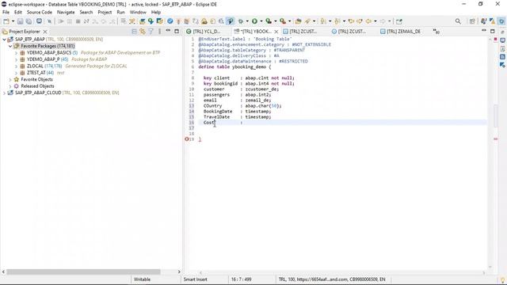Click the yellow Back navigation arrow
Viewport: 507px width, 285px height.
368,21
